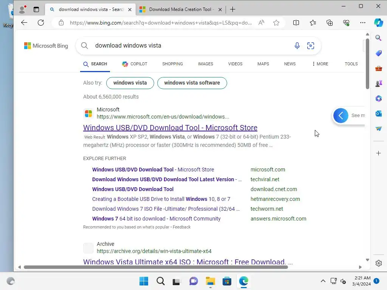Open sidebar Drop paper plane icon
This screenshot has width=387, height=290.
point(378,129)
